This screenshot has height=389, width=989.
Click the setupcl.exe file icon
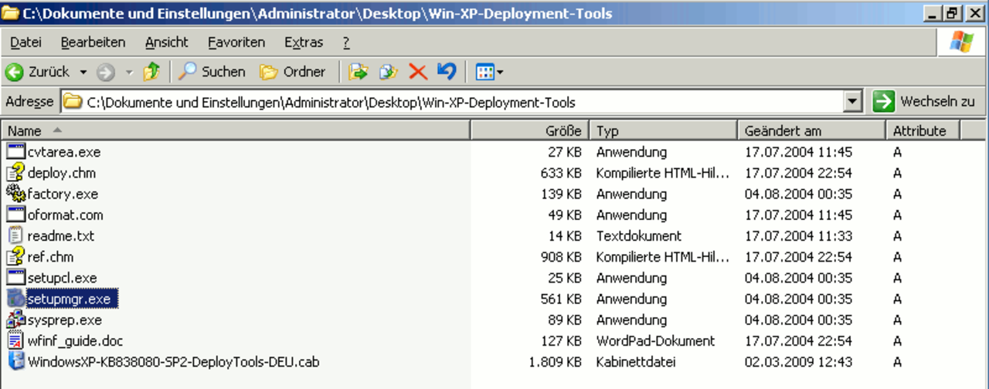[16, 276]
